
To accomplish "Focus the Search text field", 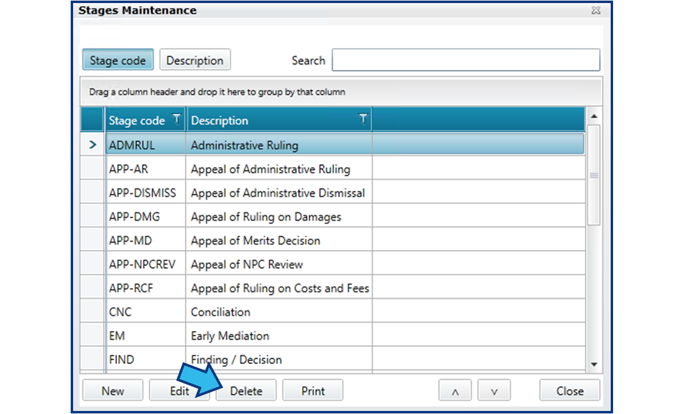I will pos(466,60).
